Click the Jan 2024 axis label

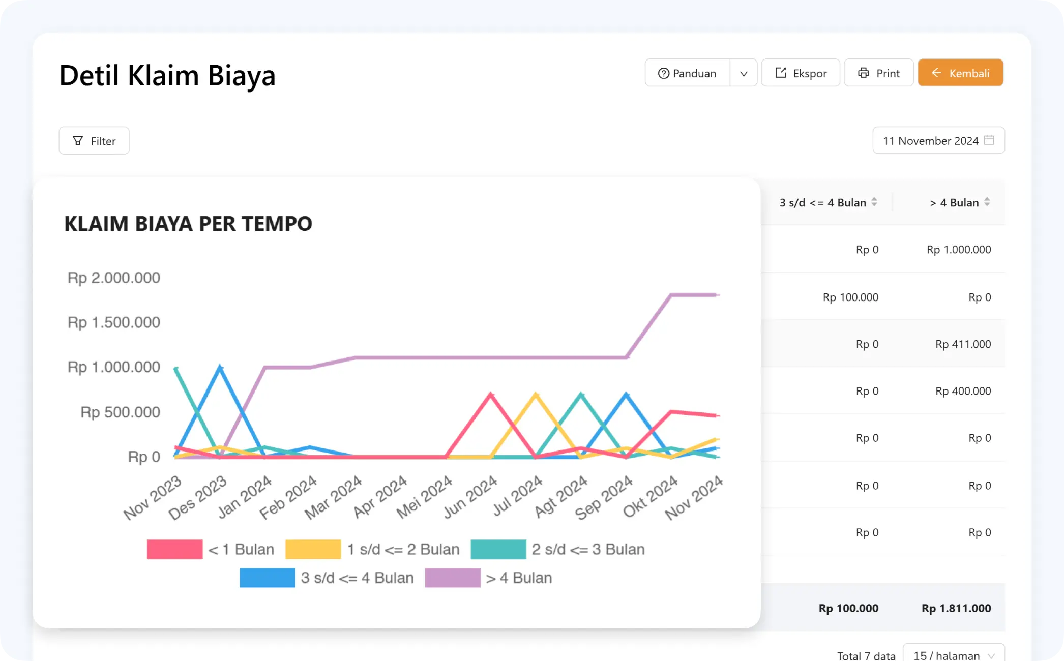coord(244,497)
